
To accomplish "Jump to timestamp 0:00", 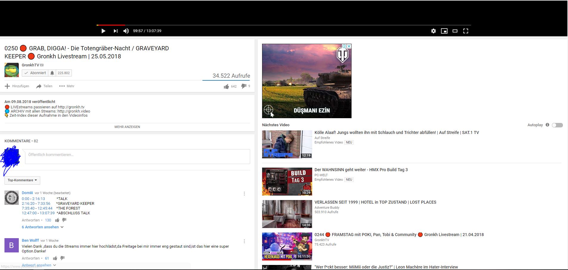I will 26,199.
